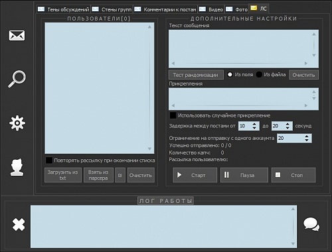Select the Из поля radio option

pyautogui.click(x=230, y=74)
